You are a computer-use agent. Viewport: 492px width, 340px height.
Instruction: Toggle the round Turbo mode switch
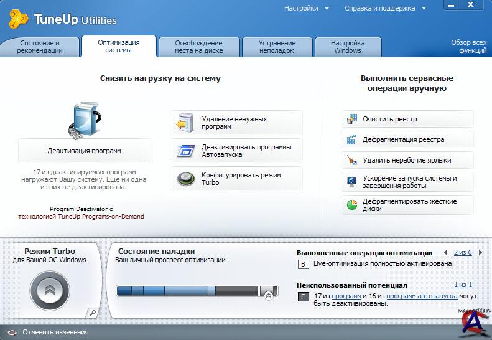coord(50,290)
